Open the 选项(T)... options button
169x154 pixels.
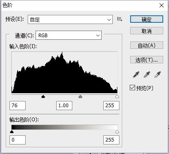[x=147, y=60]
